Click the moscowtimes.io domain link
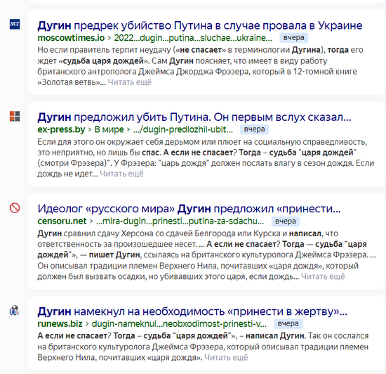This screenshot has width=386, height=374. coord(71,38)
